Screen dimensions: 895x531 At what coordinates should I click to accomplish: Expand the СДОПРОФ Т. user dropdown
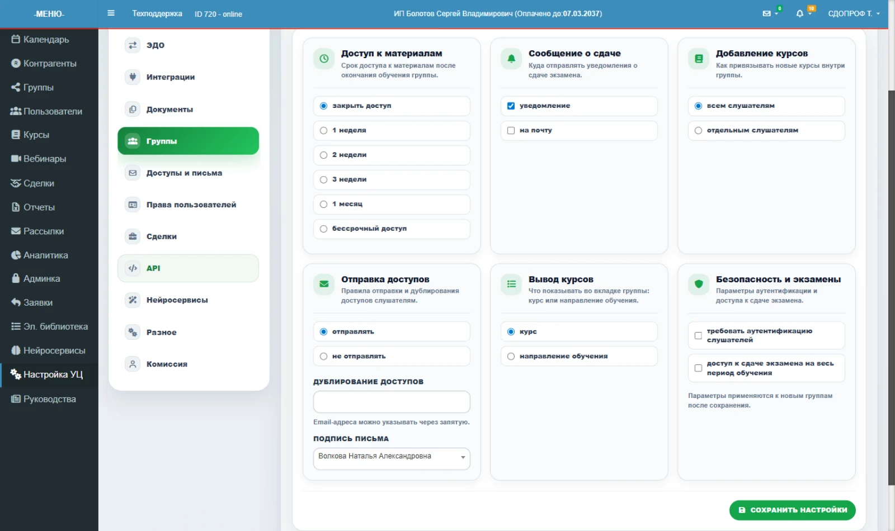click(x=854, y=13)
